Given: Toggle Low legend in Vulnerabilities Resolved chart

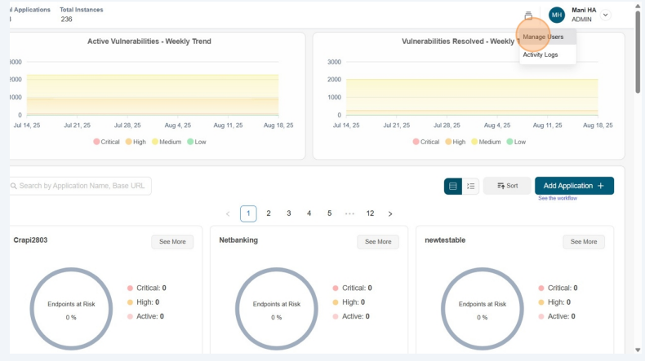Looking at the screenshot, I should [515, 142].
